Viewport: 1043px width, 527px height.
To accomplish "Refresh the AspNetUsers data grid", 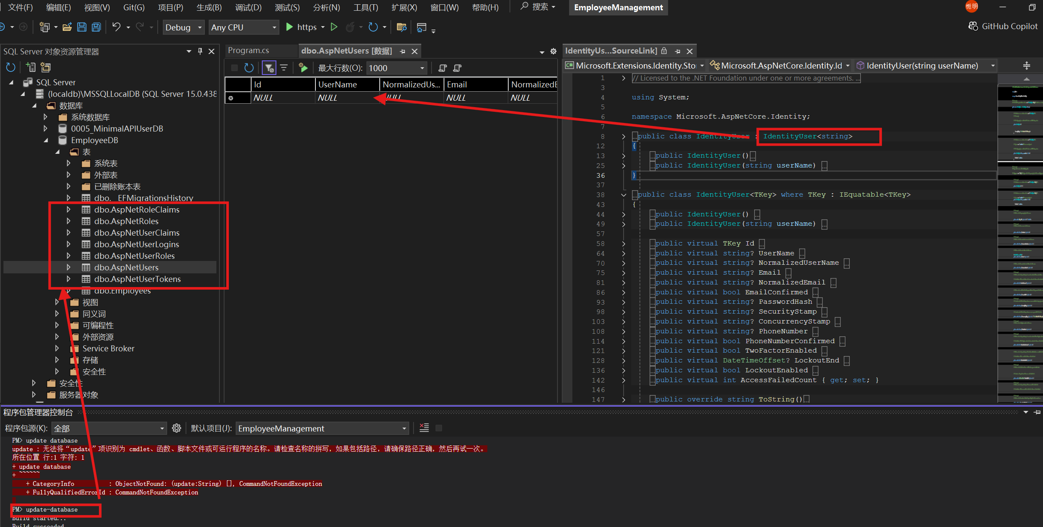I will tap(249, 68).
